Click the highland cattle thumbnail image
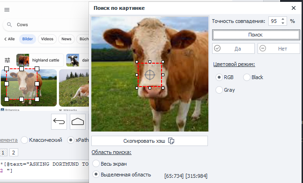Screen dimensions: 303x183 23,60
